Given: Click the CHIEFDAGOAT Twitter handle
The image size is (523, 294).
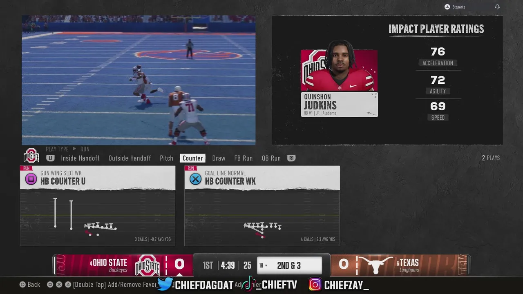Looking at the screenshot, I should pyautogui.click(x=204, y=285).
